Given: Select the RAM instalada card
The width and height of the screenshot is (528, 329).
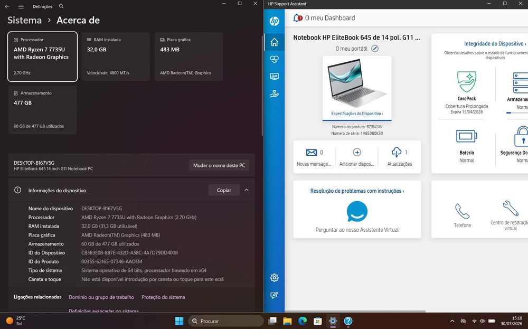Looking at the screenshot, I should coord(116,57).
